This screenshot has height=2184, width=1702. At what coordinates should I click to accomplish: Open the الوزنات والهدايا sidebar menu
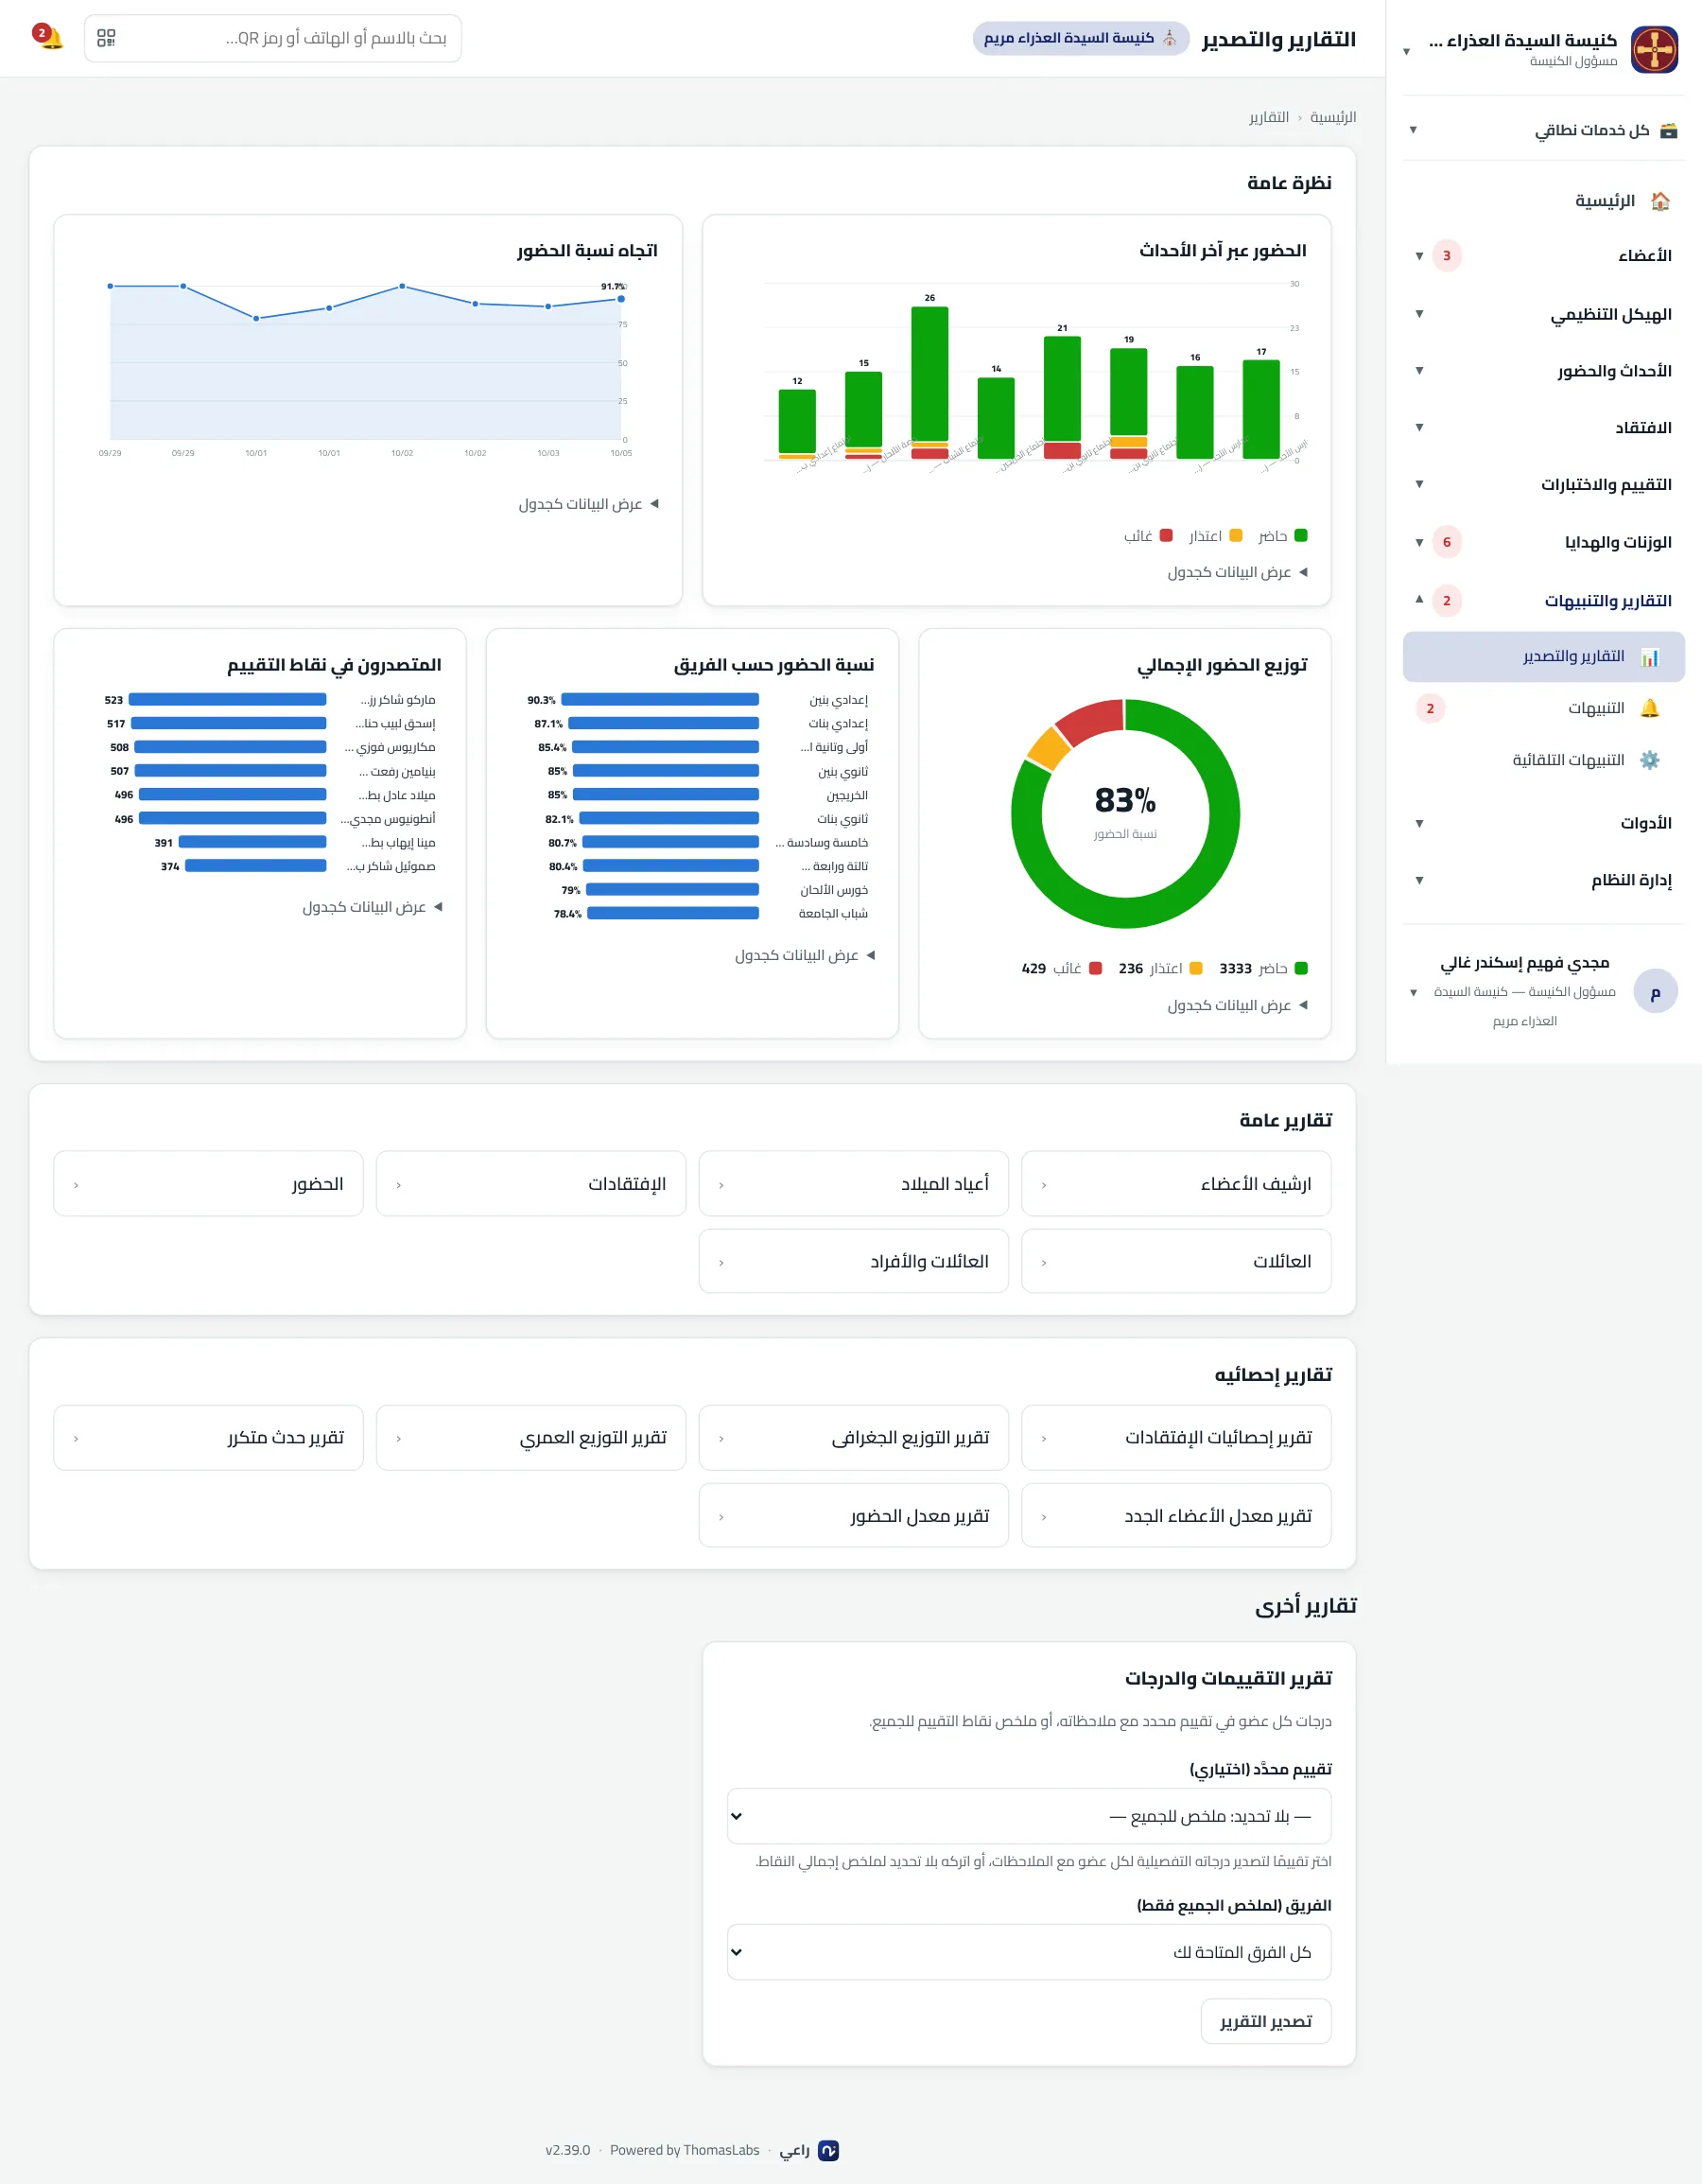(x=1543, y=543)
